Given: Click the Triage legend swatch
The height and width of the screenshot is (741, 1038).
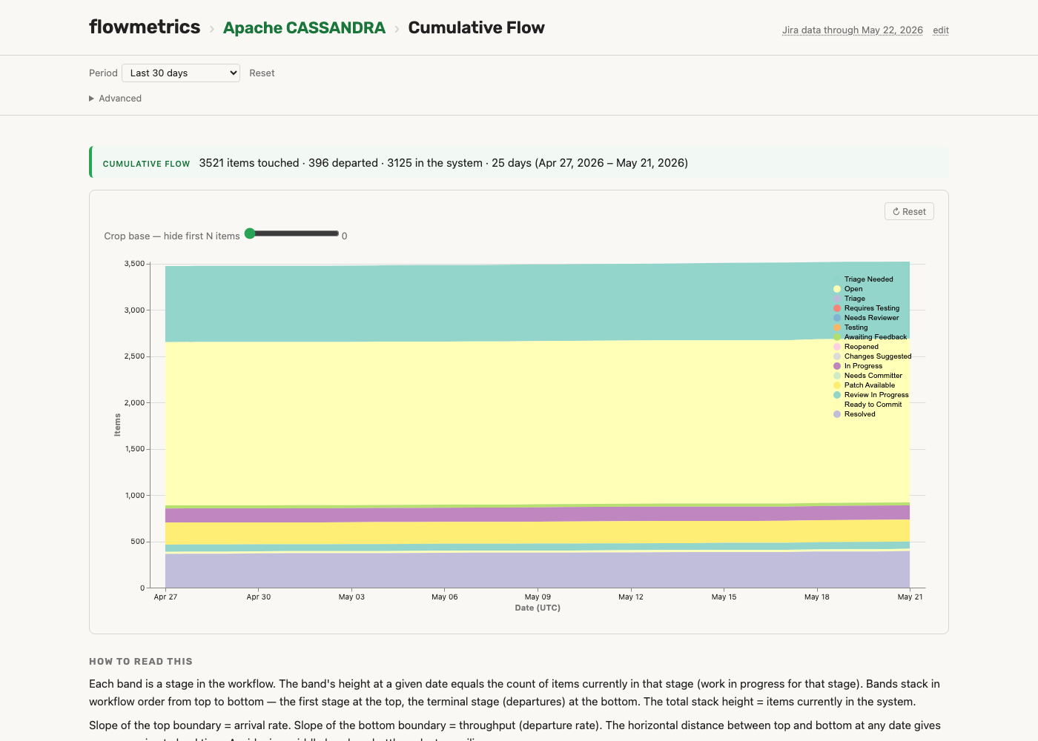Looking at the screenshot, I should click(x=837, y=299).
